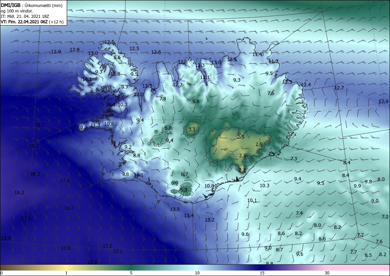Click the 7.3 value label
390x276 pixels.
[294, 158]
